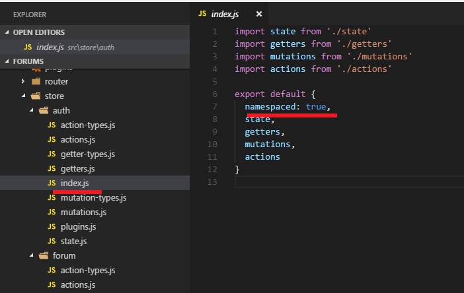Select the index.js editor tab
Screen dimensions: 464x293
[229, 14]
